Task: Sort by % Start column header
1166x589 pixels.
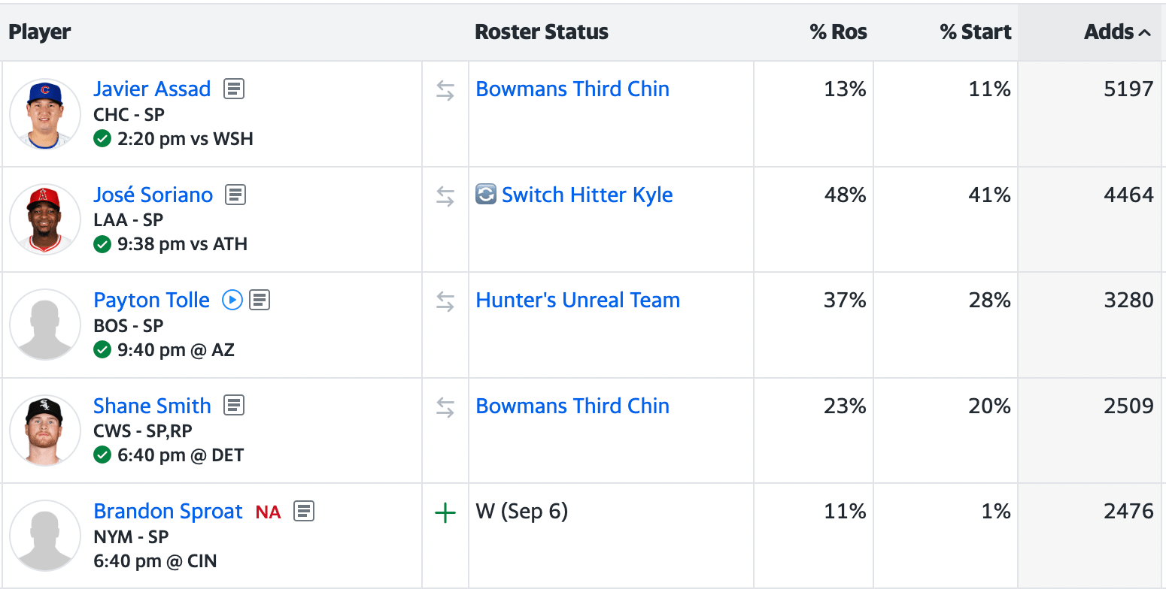Action: (975, 32)
